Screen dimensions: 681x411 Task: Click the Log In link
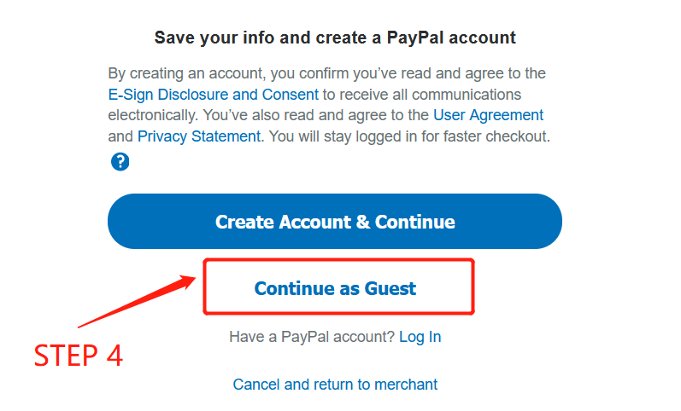pos(420,337)
